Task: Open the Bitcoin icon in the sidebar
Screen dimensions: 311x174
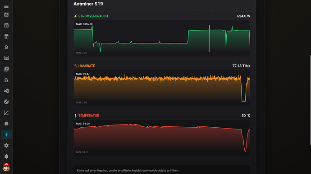Action: click(x=6, y=47)
